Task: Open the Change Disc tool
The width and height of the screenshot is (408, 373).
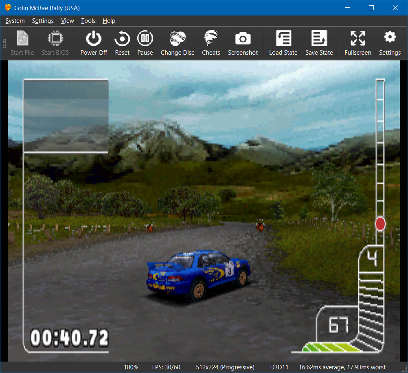Action: point(178,43)
